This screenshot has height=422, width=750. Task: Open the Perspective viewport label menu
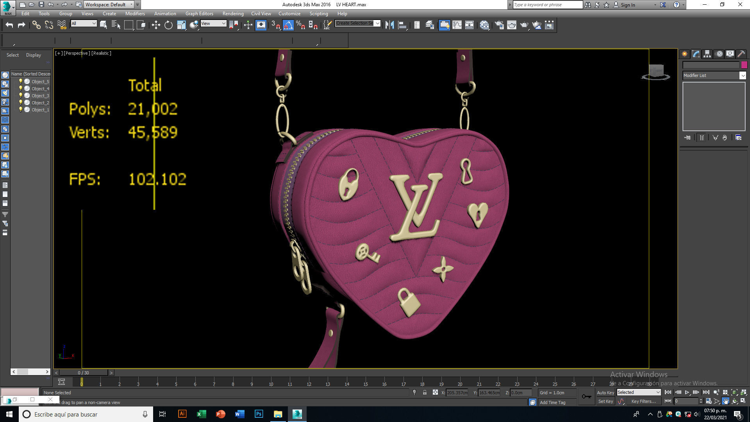77,53
